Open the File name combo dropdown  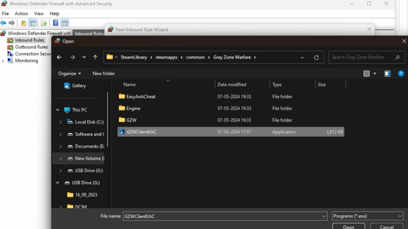pyautogui.click(x=324, y=216)
